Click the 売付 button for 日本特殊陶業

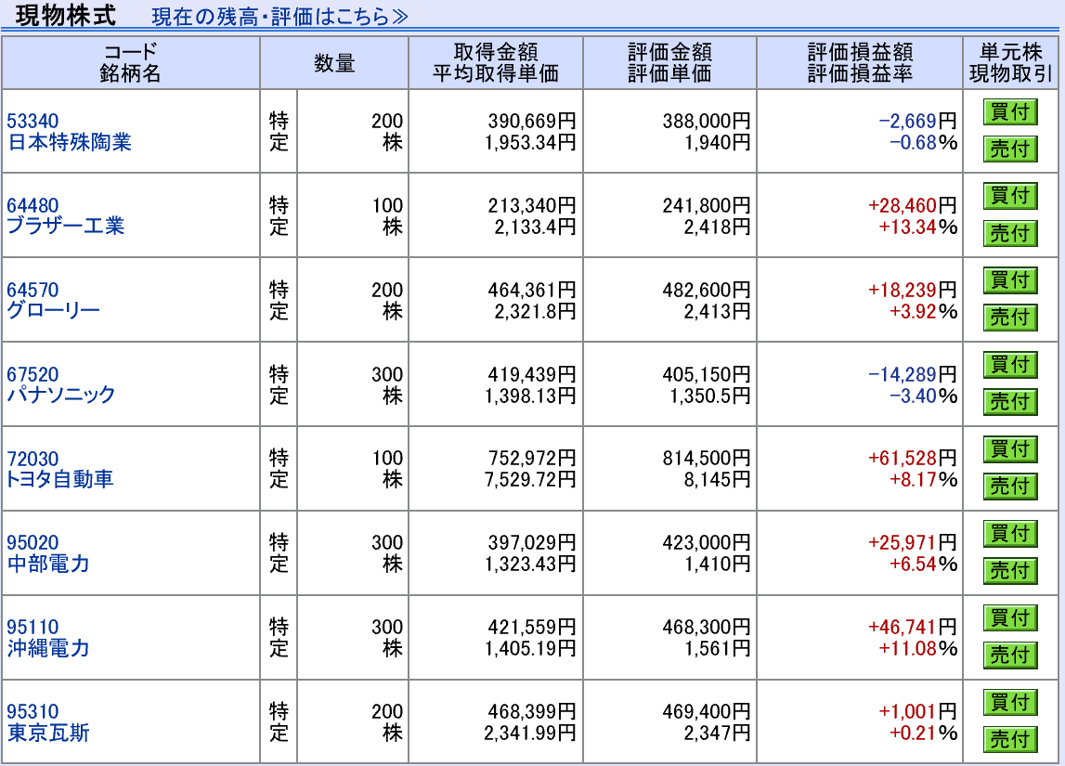coord(1010,149)
